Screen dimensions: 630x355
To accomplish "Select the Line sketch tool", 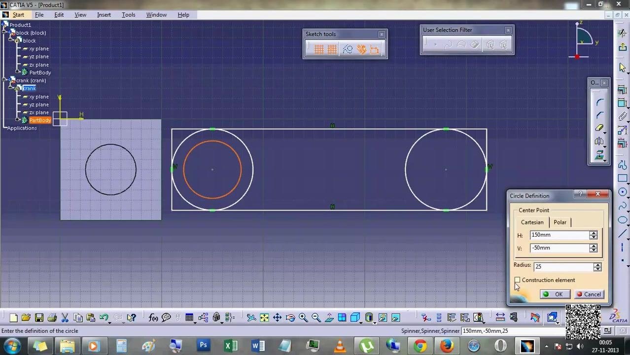I will coord(623,234).
